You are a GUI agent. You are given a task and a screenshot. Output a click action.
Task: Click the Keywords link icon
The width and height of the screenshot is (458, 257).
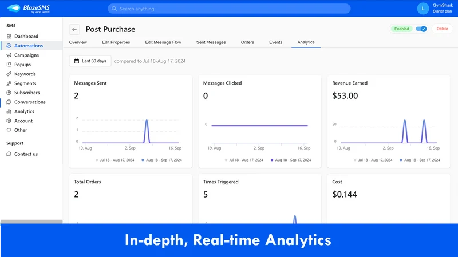[9, 74]
